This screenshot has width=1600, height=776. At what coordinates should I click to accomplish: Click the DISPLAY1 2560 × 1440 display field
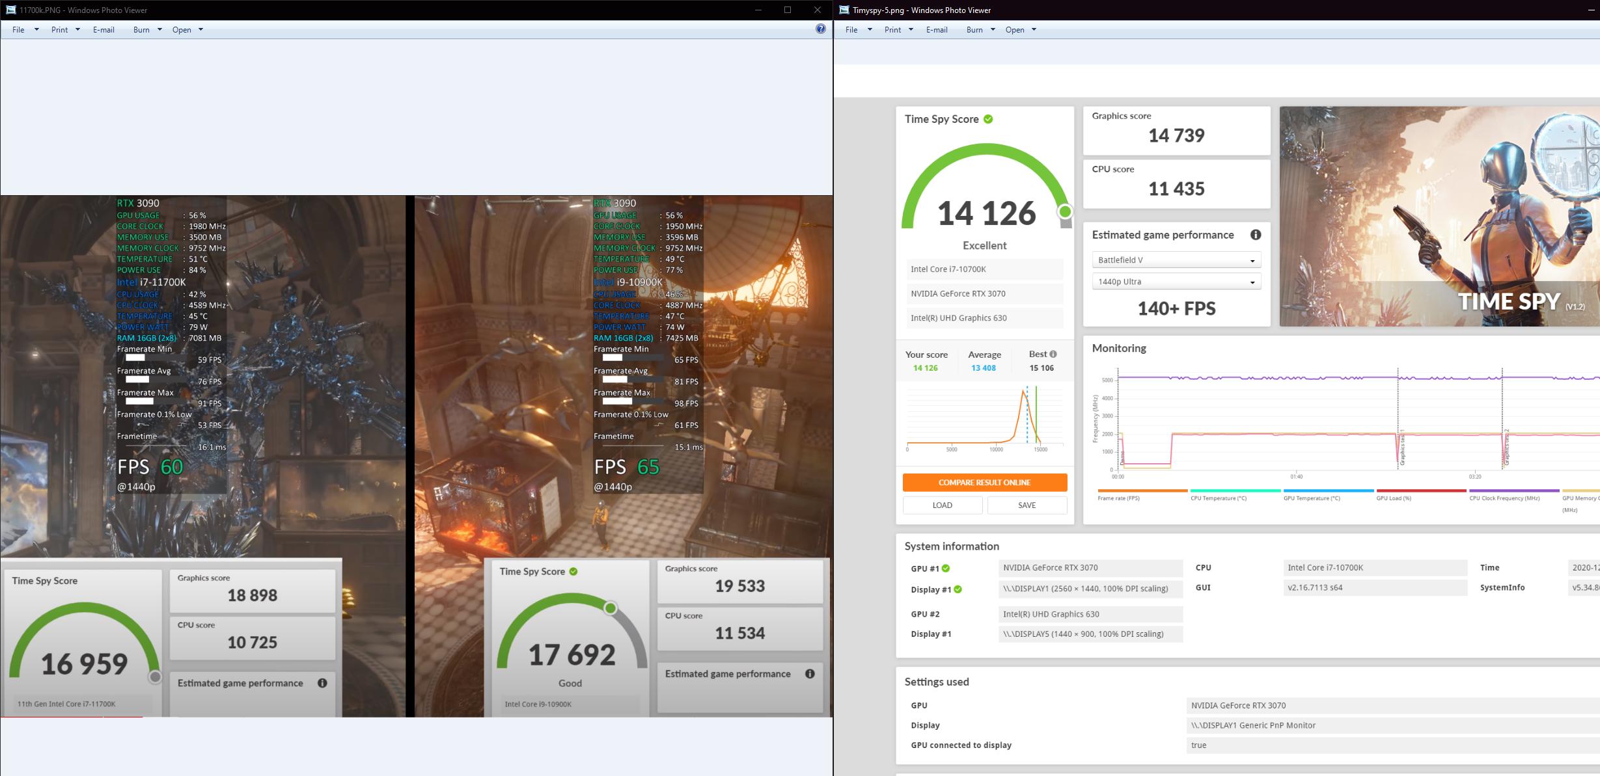[x=1091, y=589]
